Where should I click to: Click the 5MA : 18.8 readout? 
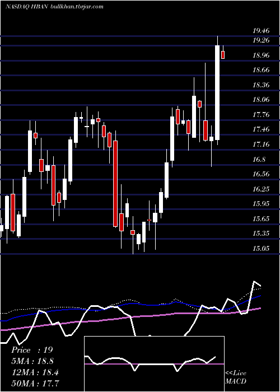click(x=32, y=361)
